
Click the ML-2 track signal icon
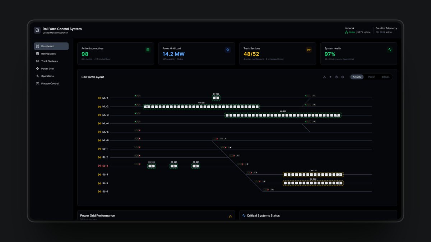[x=100, y=106]
